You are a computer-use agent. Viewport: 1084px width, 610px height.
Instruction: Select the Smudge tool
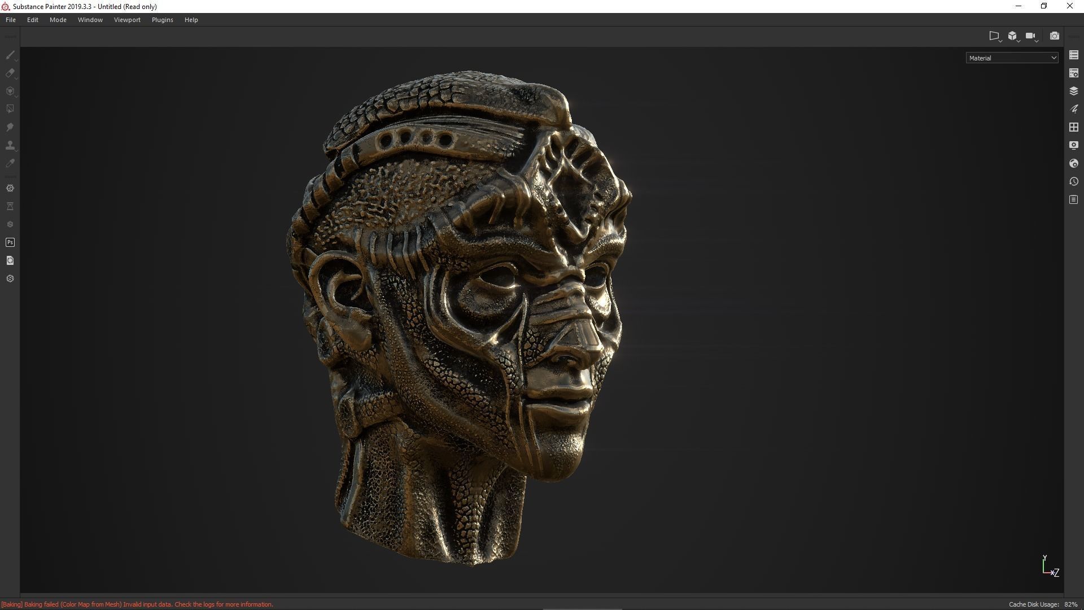(x=10, y=127)
